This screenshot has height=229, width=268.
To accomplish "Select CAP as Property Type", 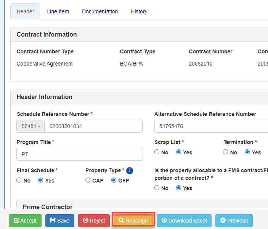I will pyautogui.click(x=88, y=181).
